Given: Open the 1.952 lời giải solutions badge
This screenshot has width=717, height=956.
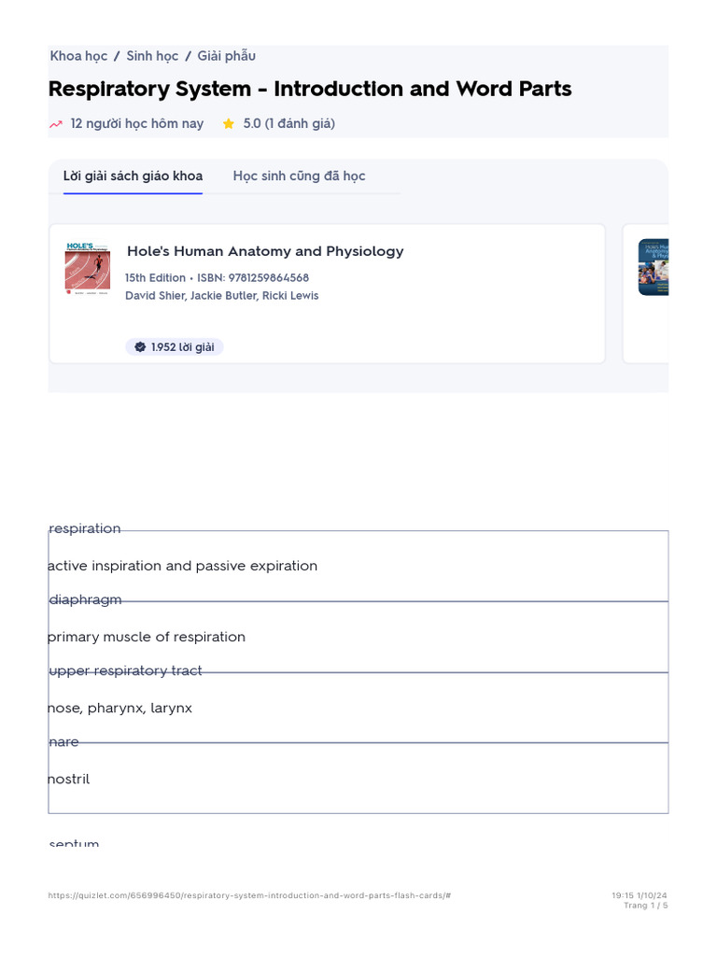Looking at the screenshot, I should 175,347.
